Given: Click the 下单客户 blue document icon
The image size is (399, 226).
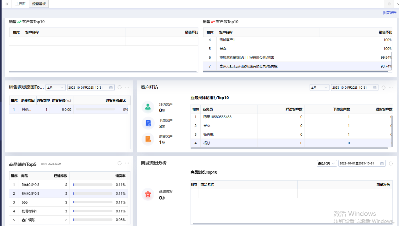Looking at the screenshot, I should click(148, 123).
